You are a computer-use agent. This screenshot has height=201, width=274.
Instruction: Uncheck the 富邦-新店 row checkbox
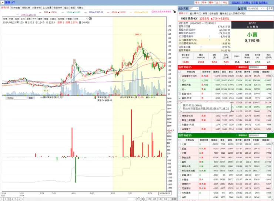[x=180, y=98]
